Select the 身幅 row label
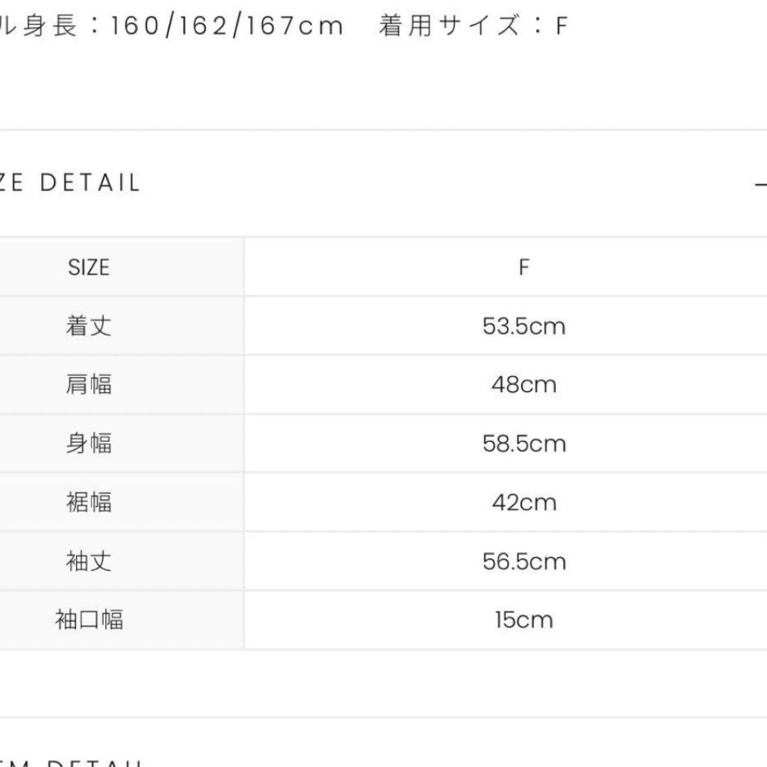767x767 pixels. pos(89,444)
